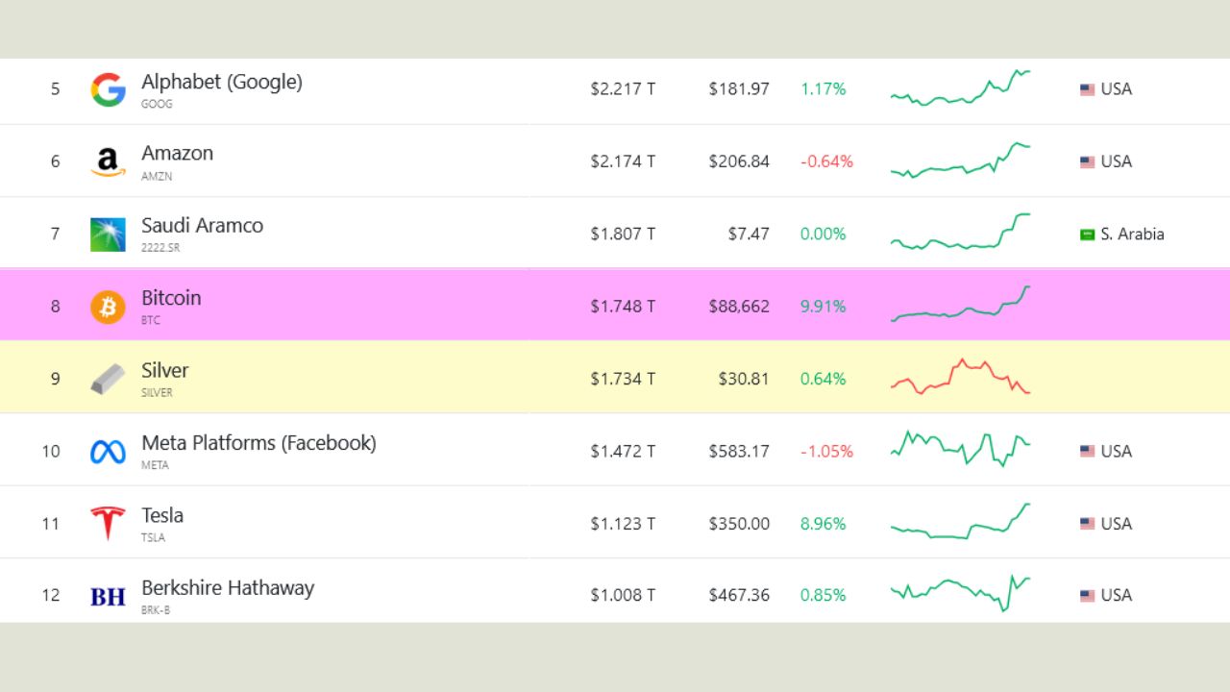
Task: Click the GOOG ticker symbol
Action: coord(157,104)
